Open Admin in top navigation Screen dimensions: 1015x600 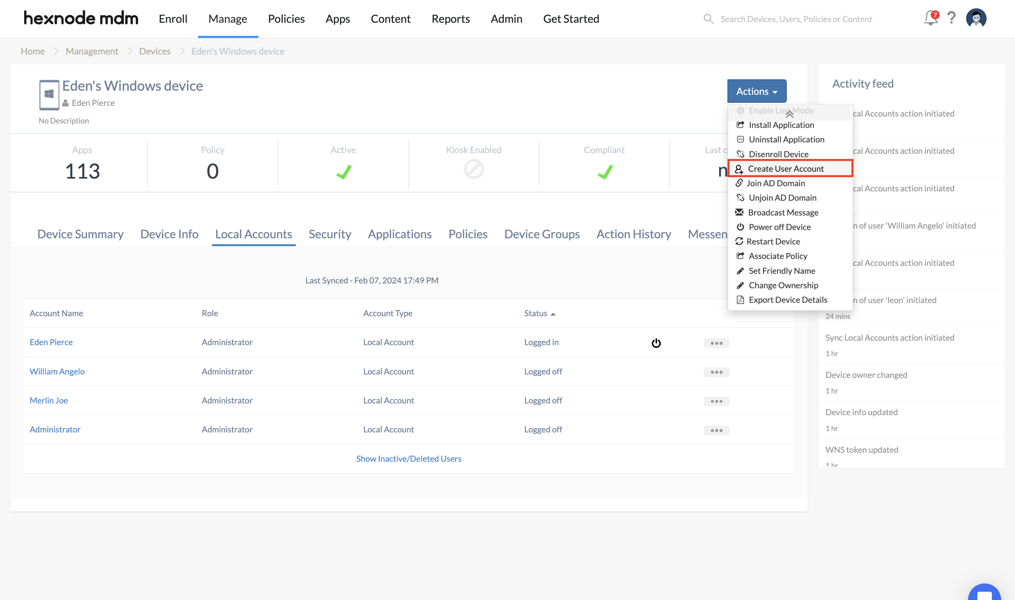click(x=506, y=19)
